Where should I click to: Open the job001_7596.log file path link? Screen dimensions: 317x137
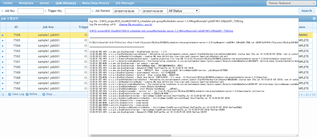[161, 31]
